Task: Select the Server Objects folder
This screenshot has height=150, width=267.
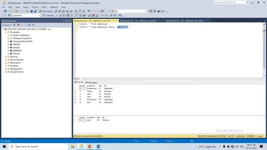Action: point(17,60)
